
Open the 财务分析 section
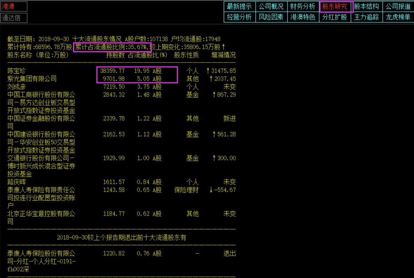pos(303,6)
